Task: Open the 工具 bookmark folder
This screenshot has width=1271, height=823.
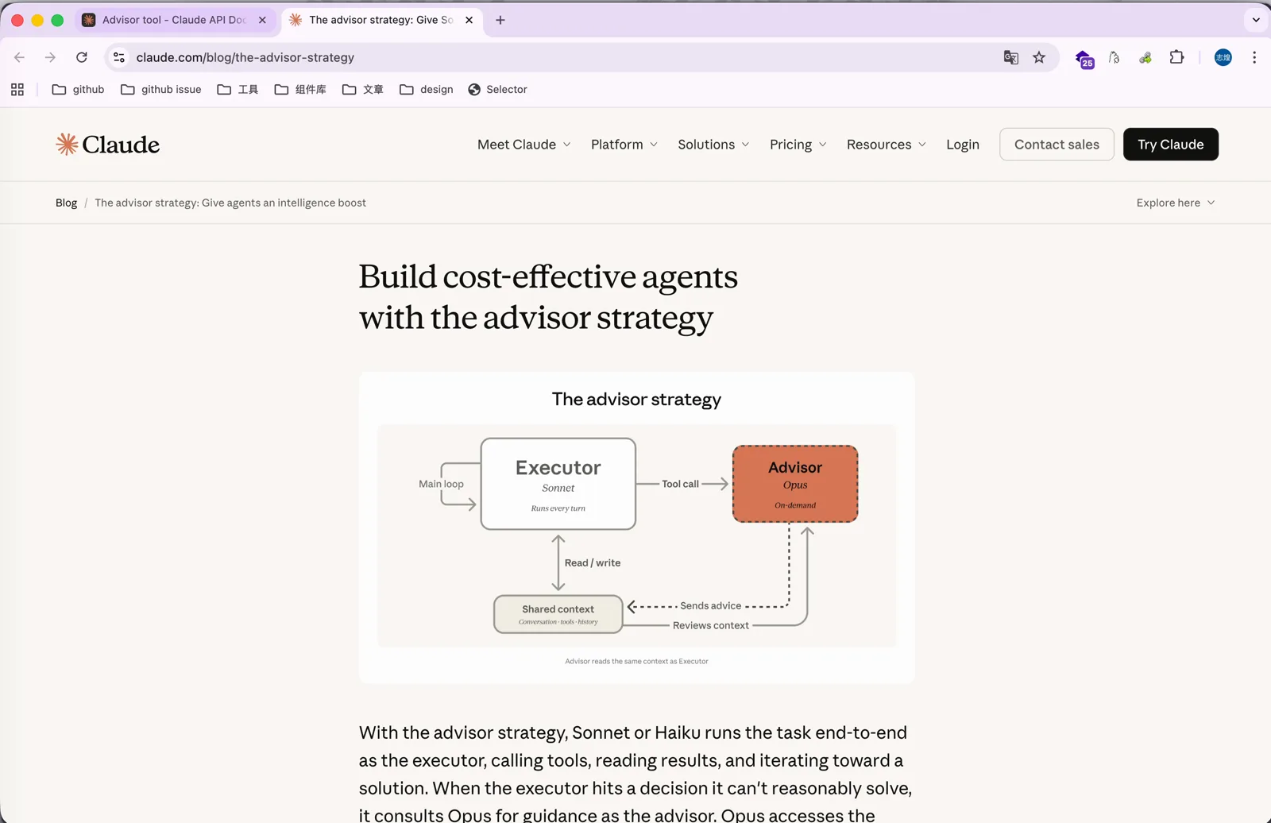Action: tap(238, 90)
